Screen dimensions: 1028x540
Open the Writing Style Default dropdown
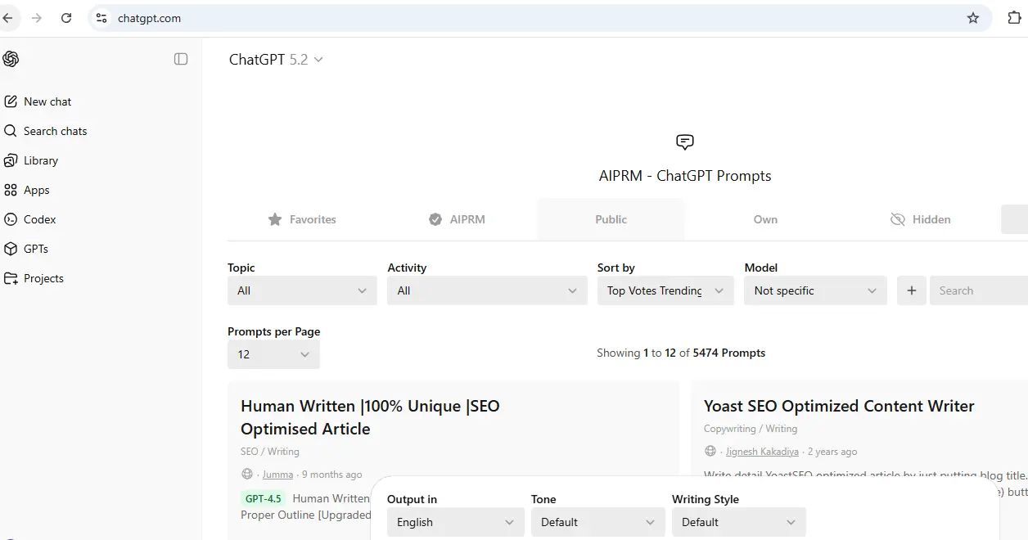[x=739, y=522]
